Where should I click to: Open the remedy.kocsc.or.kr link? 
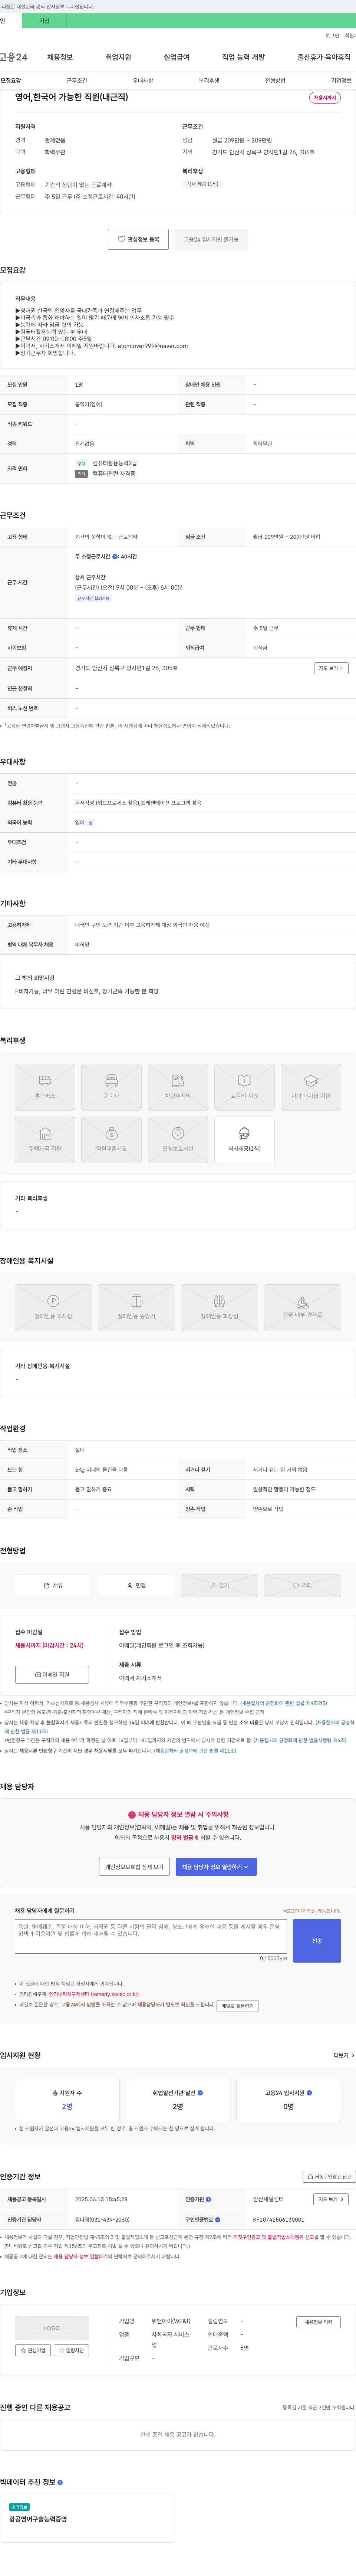(94, 1994)
